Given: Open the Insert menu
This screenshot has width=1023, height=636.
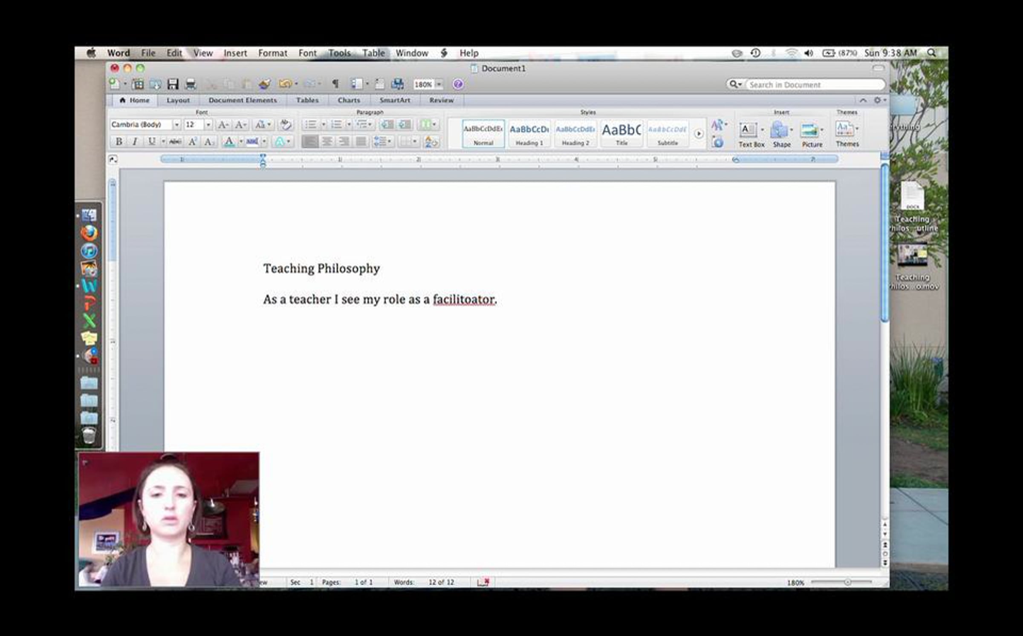Looking at the screenshot, I should (x=235, y=53).
